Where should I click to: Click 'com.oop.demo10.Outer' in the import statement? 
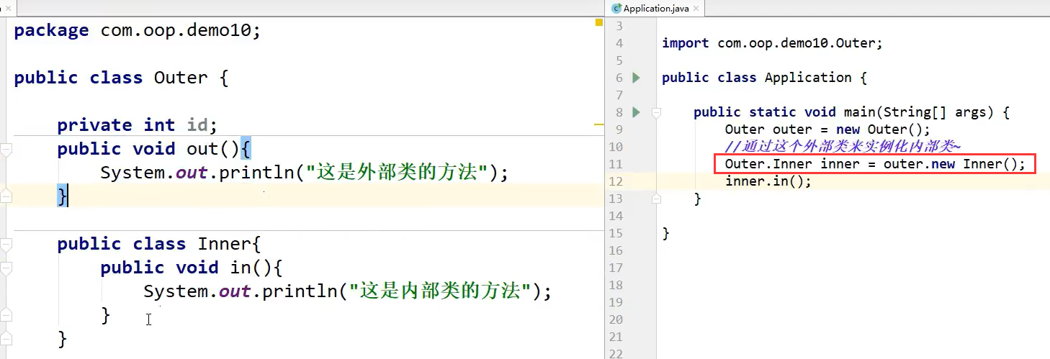pyautogui.click(x=797, y=43)
